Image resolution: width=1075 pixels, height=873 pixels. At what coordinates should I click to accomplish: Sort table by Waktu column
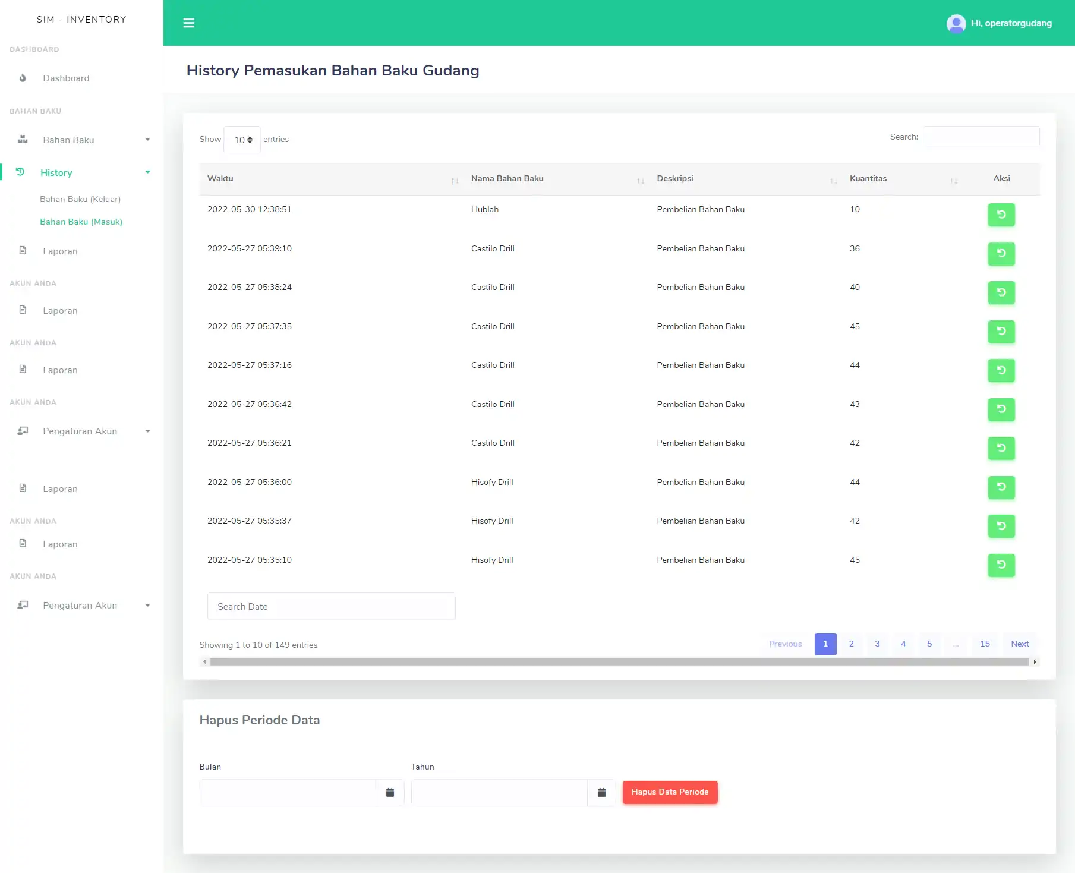pyautogui.click(x=331, y=179)
